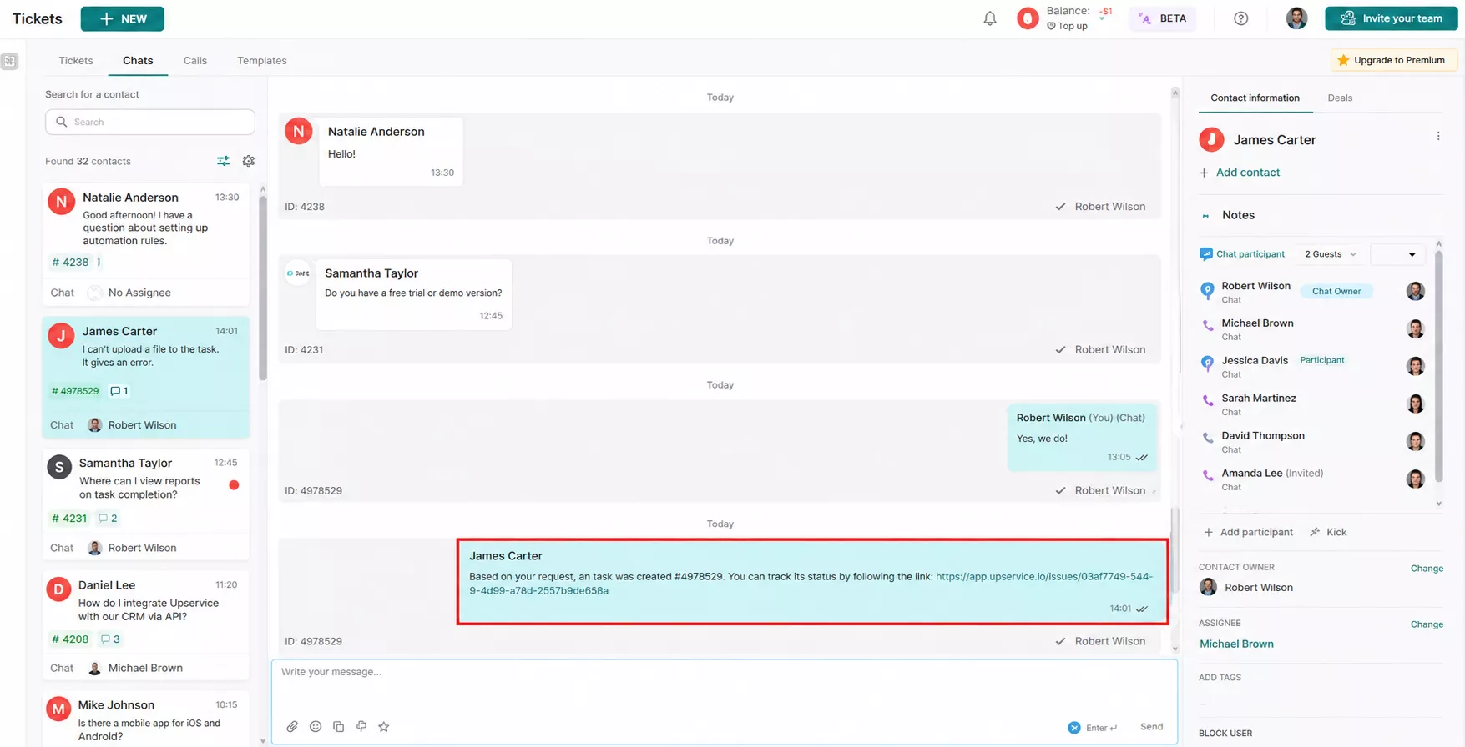Viewport: 1465px width, 747px height.
Task: Expand the Balance dropdown arrow
Action: (x=1104, y=19)
